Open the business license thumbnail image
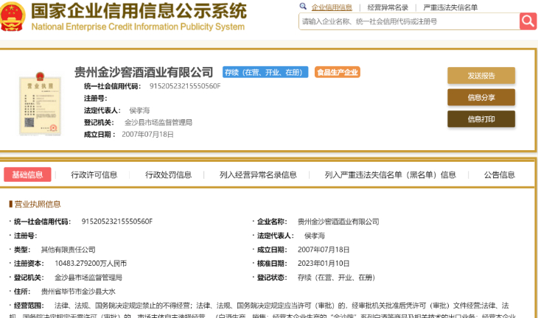538x318 pixels. [40, 104]
